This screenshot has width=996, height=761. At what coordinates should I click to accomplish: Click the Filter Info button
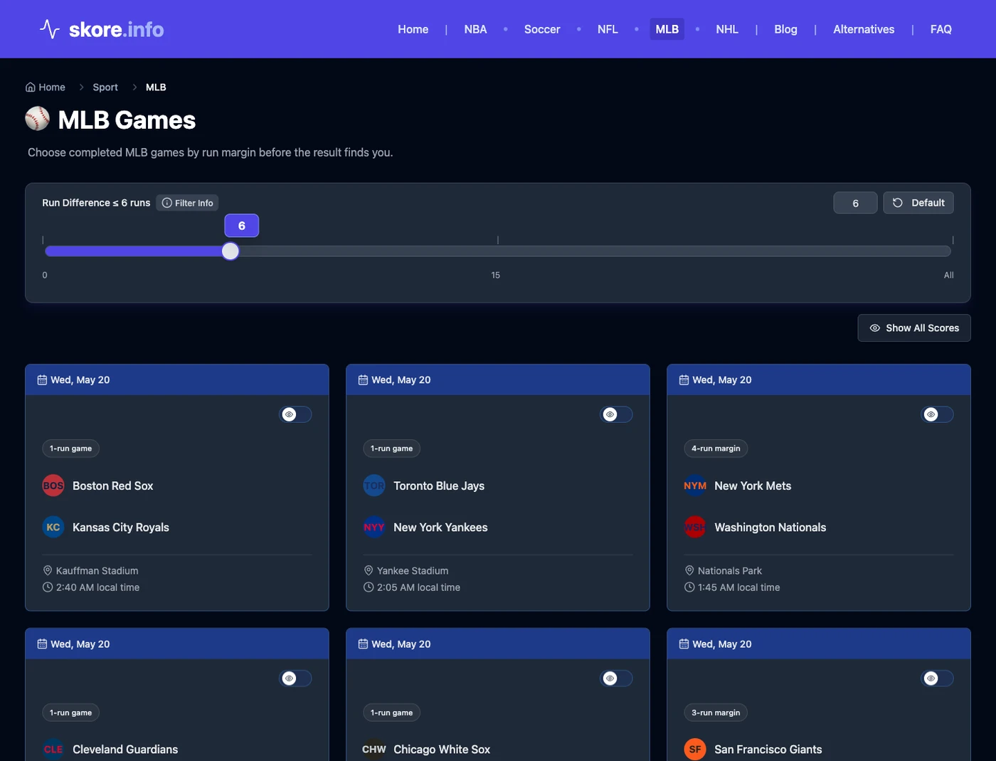click(187, 203)
